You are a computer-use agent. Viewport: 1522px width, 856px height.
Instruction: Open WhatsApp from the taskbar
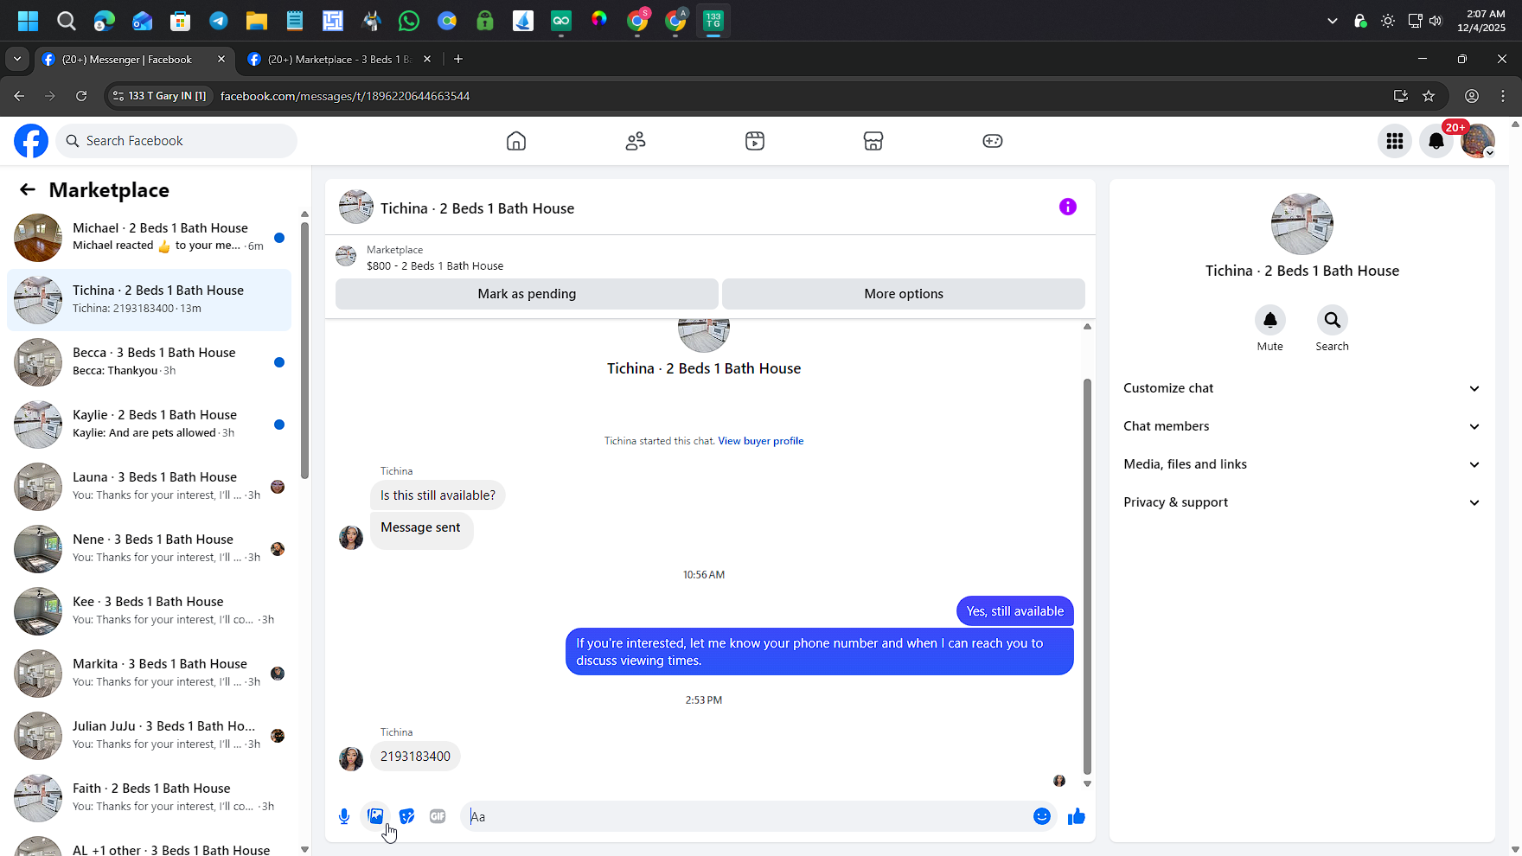(x=409, y=21)
